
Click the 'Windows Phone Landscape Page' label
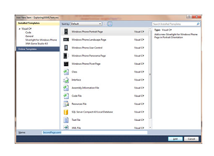[89, 40]
